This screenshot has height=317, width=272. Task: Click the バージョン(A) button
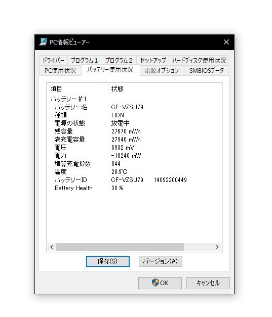coord(161,261)
